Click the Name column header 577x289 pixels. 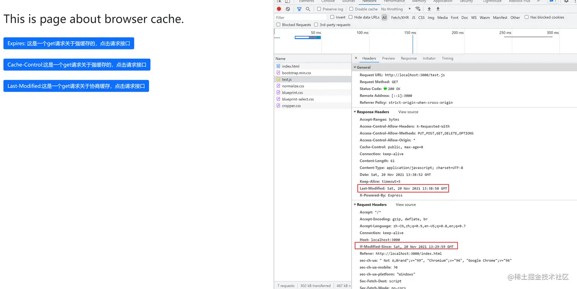[313, 58]
